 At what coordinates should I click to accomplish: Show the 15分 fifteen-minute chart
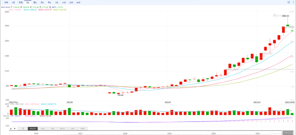tap(64, 3)
